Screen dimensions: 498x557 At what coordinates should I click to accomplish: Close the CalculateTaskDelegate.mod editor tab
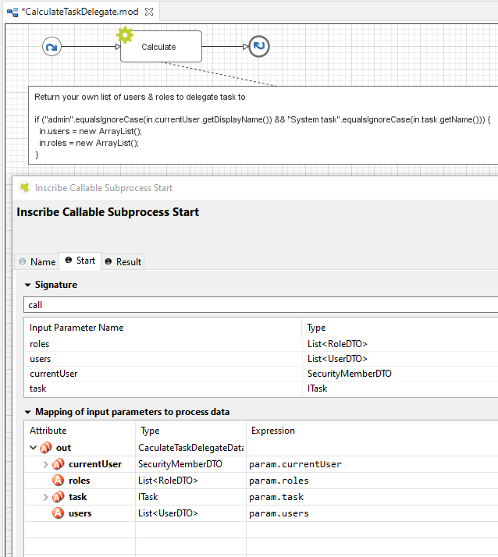coord(150,12)
